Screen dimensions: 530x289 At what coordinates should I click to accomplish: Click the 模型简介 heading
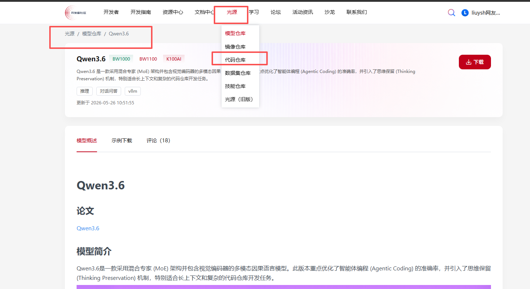pyautogui.click(x=94, y=251)
